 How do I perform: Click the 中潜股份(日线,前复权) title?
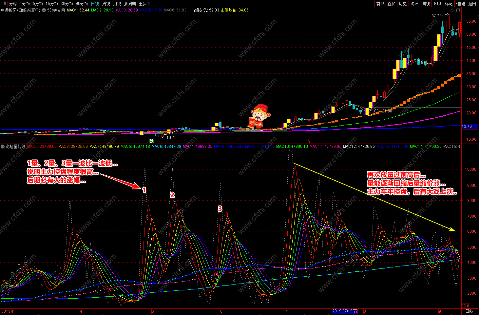tap(20, 10)
